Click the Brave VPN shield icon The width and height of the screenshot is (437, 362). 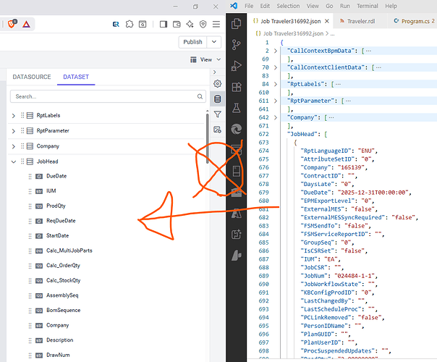click(x=203, y=25)
